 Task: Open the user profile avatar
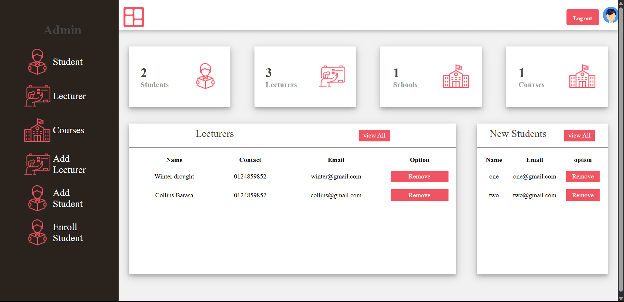[x=611, y=15]
